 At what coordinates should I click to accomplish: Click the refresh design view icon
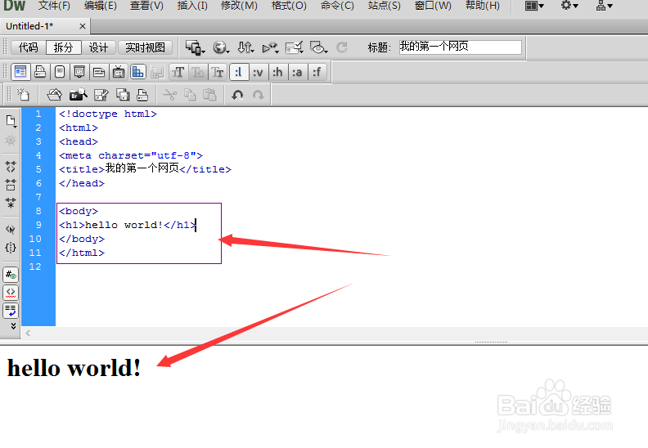point(342,47)
